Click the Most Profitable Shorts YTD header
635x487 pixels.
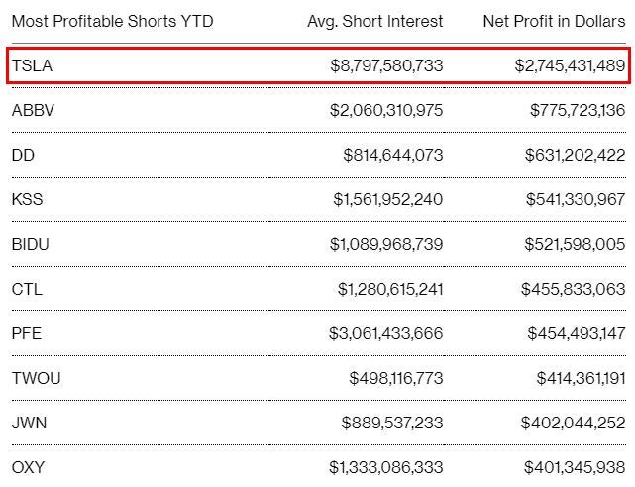click(112, 21)
